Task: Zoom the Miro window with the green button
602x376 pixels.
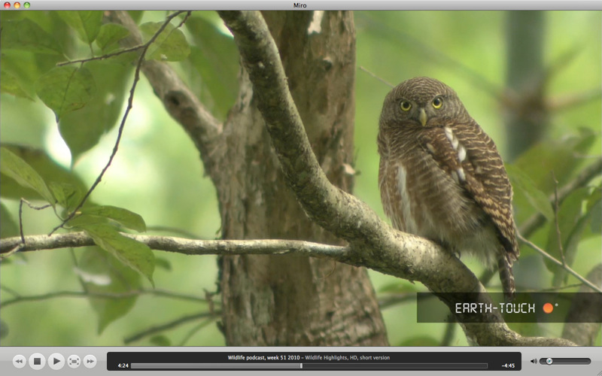Action: [27, 5]
